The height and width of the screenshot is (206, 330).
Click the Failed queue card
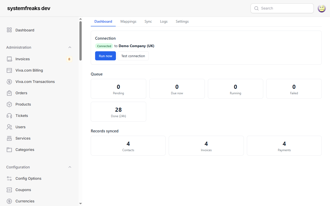(294, 89)
